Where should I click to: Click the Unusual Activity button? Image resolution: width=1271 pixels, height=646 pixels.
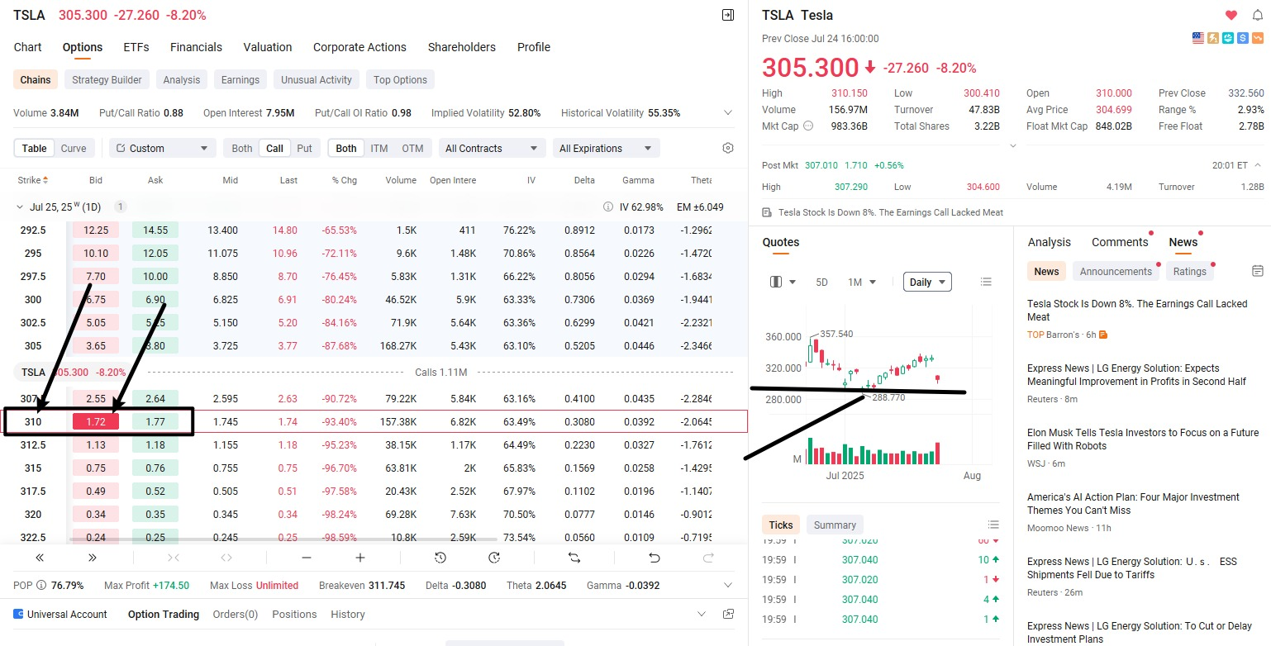(x=317, y=80)
